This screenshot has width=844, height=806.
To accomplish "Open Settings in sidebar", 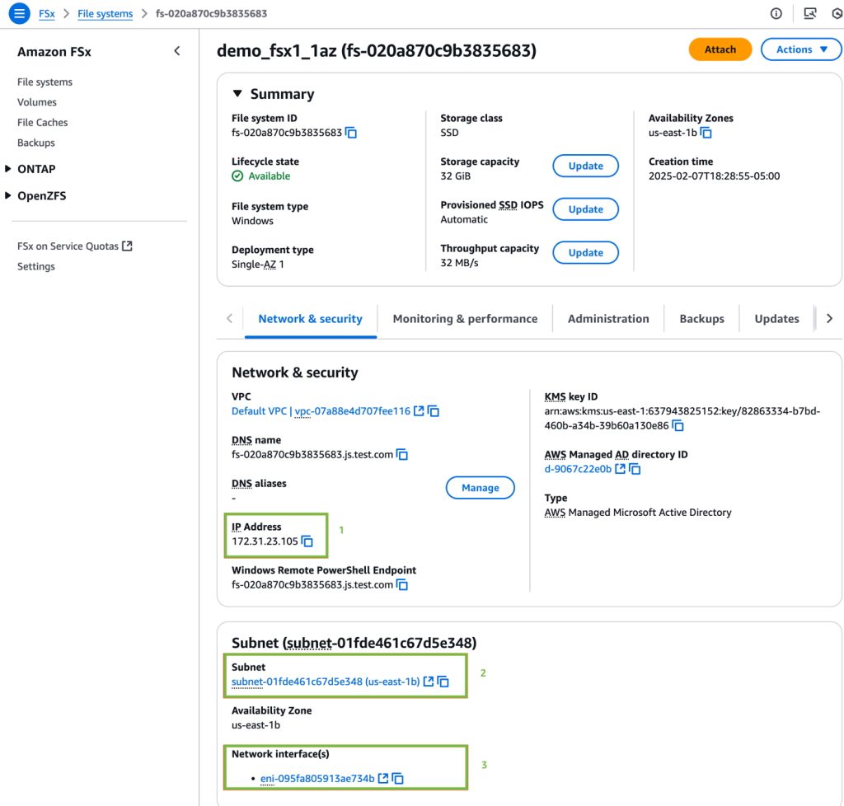I will (36, 266).
